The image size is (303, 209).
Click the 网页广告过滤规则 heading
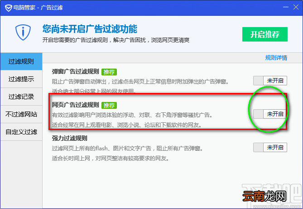(x=75, y=105)
